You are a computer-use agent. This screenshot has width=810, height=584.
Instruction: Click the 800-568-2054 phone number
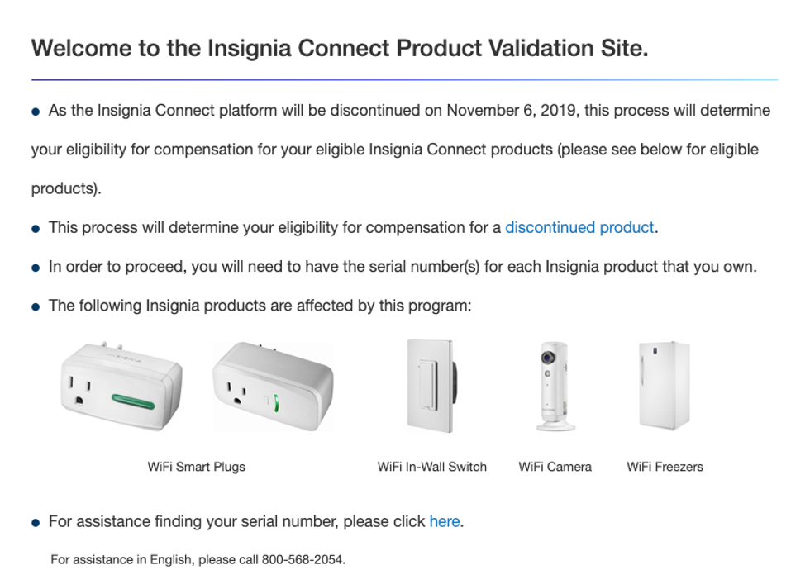tap(303, 559)
